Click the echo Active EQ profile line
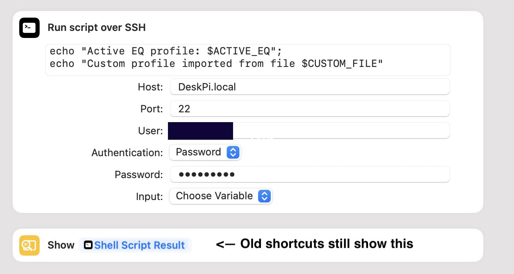 [166, 51]
